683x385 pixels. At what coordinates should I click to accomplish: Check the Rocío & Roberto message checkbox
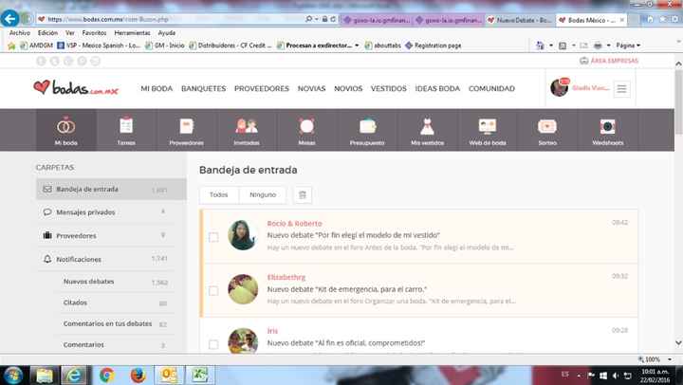tap(213, 237)
